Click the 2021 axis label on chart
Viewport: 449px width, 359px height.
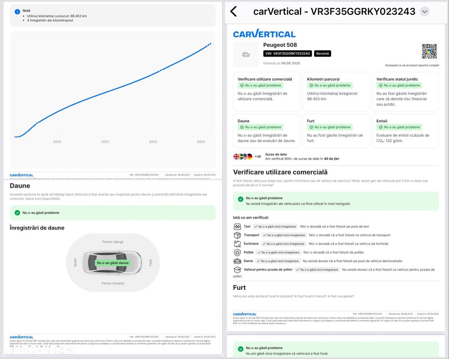pos(105,142)
